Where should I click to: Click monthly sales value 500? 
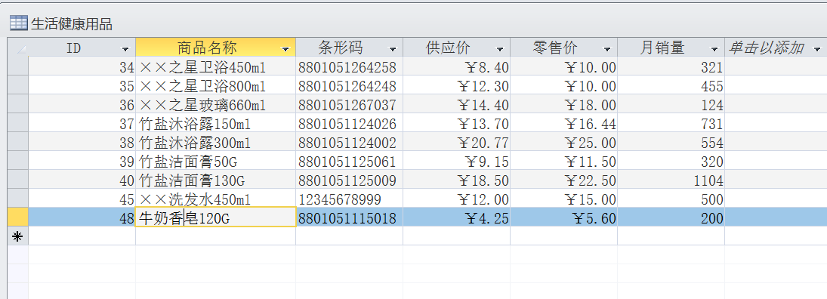(671, 199)
